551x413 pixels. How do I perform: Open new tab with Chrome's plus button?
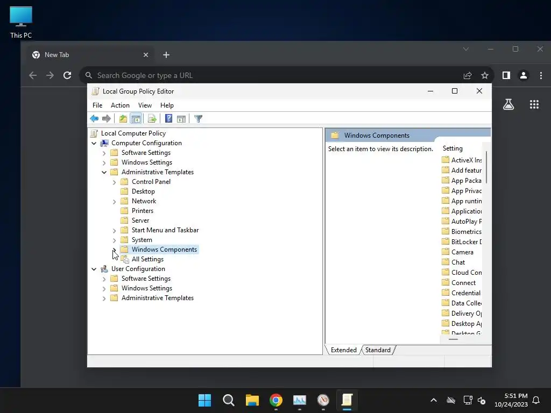[x=166, y=55]
